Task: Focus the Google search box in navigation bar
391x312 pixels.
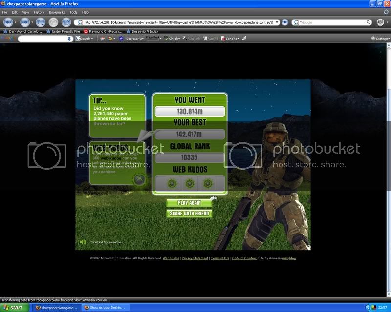Action: point(333,22)
